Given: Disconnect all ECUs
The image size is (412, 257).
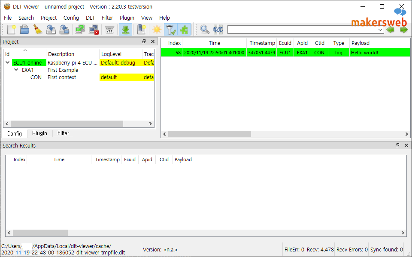Looking at the screenshot, I should click(x=94, y=29).
